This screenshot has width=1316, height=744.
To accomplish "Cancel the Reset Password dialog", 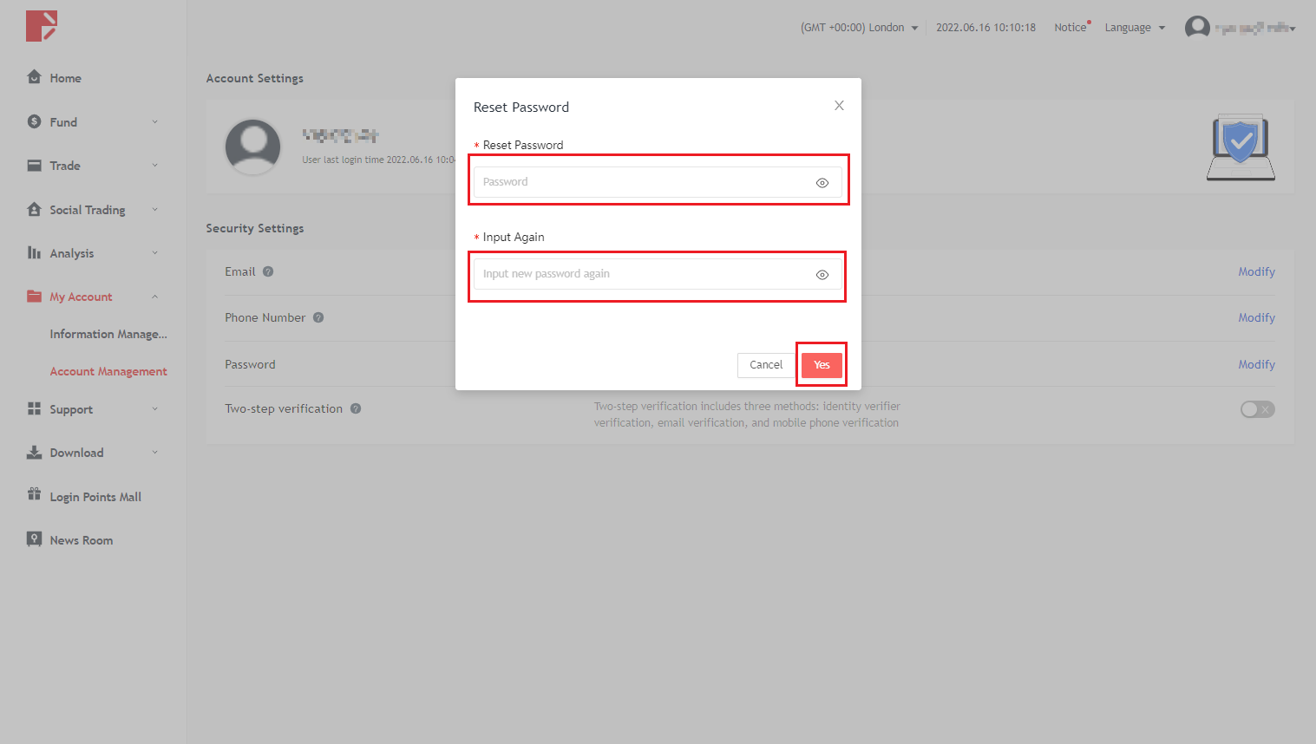I will [766, 365].
